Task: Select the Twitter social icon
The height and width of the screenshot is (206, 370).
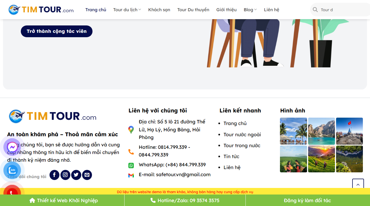Action: [76, 175]
